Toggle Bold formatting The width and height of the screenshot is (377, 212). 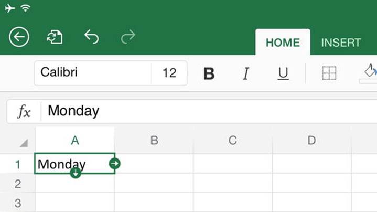(x=209, y=73)
